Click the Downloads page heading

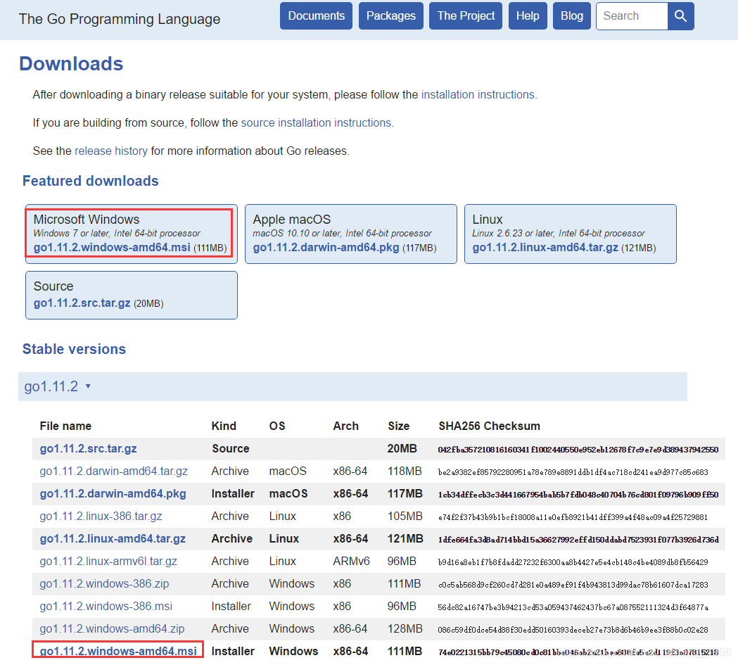[71, 64]
